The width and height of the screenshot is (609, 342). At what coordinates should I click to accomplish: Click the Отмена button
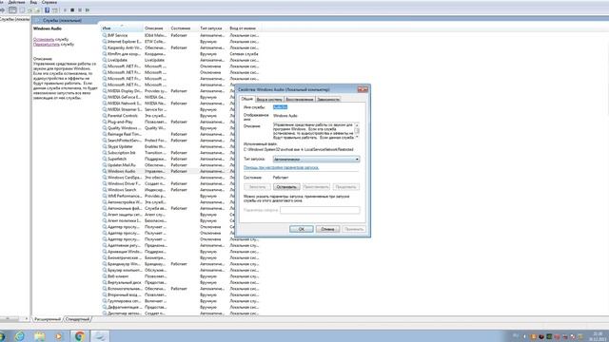(327, 229)
